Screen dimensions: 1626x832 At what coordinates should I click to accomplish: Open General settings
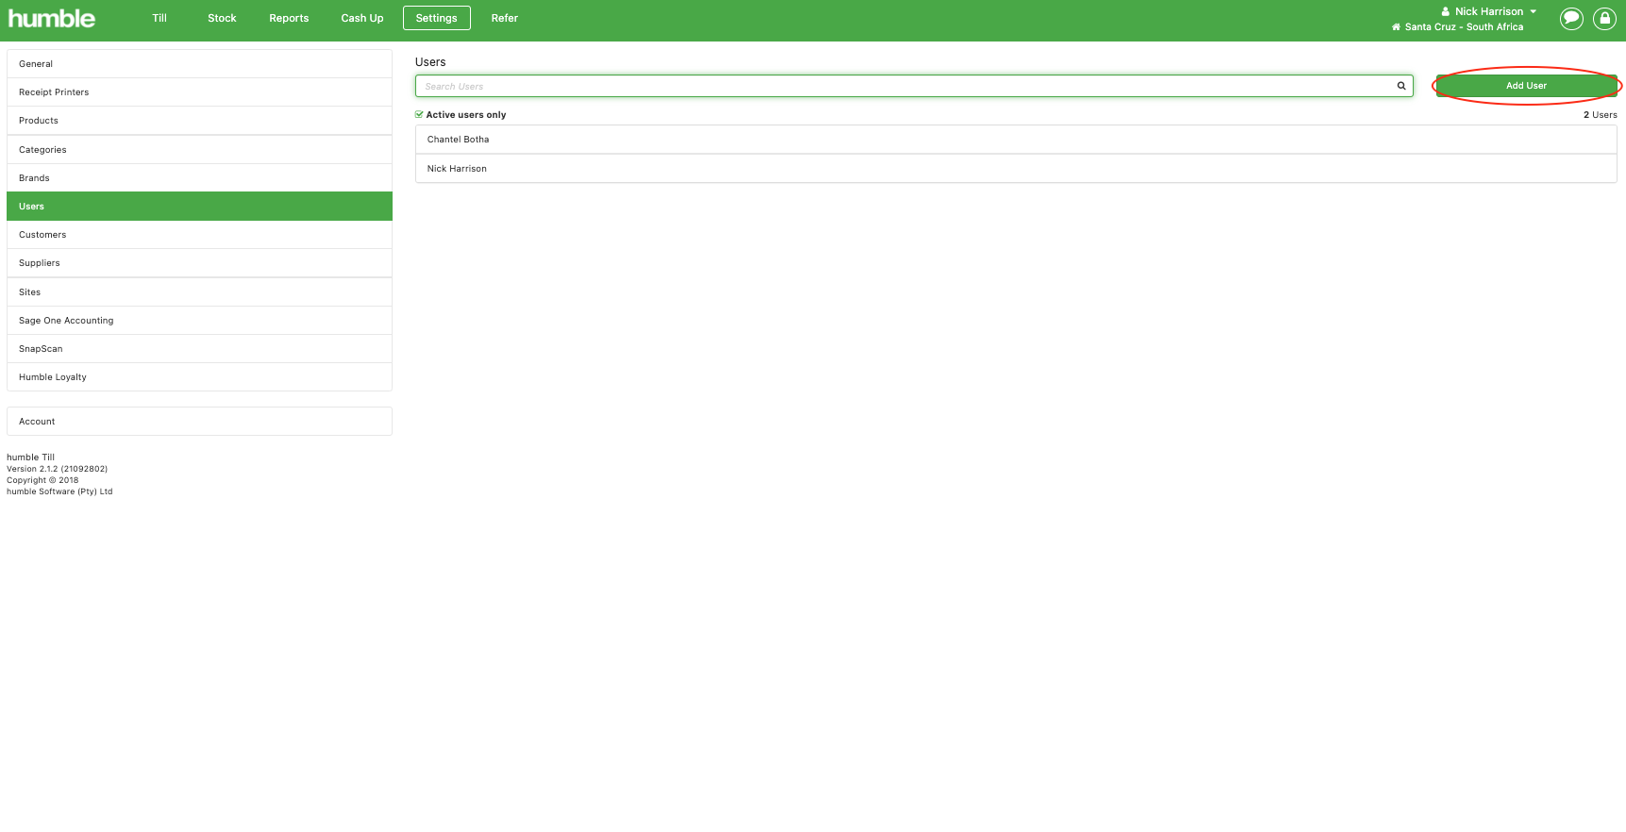point(199,64)
